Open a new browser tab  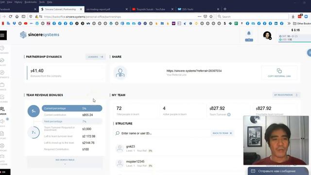225,9
